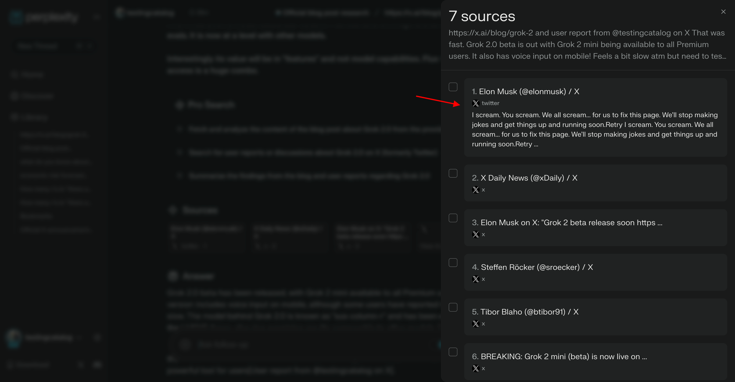
Task: Tick the checkbox for Elon Musk (@elonmusk) source
Action: click(x=453, y=87)
